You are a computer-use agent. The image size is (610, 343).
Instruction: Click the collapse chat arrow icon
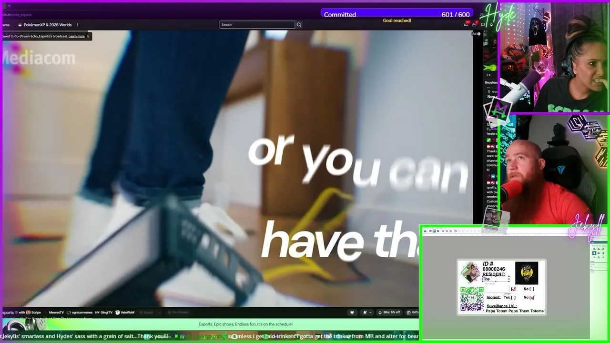[488, 75]
